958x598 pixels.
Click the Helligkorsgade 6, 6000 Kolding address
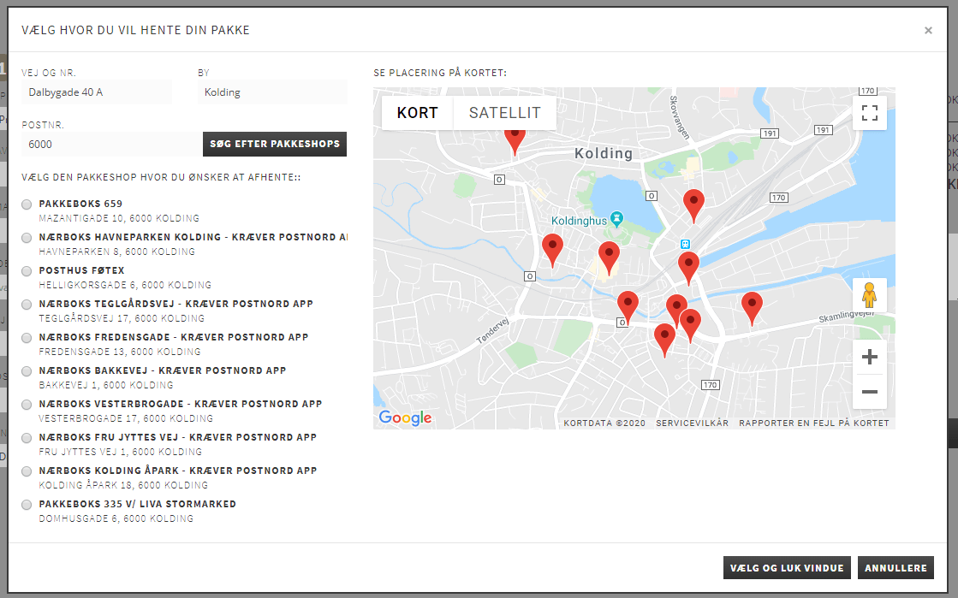[125, 285]
